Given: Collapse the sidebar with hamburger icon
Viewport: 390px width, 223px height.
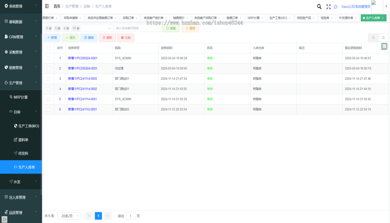Looking at the screenshot, I should coord(47,6).
